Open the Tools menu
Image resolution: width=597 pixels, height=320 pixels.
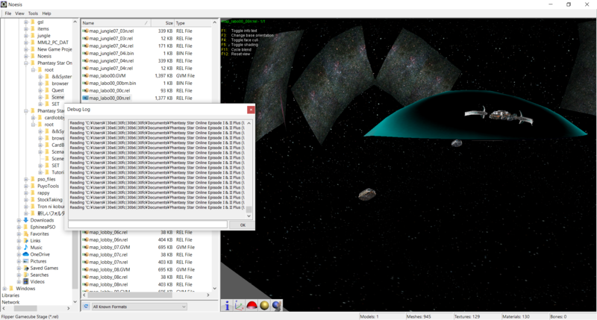(x=33, y=13)
